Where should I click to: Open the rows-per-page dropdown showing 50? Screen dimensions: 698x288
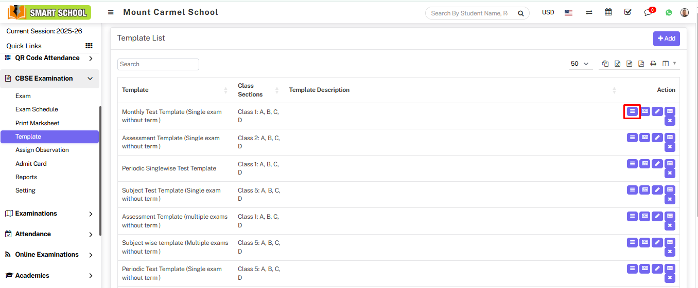580,64
